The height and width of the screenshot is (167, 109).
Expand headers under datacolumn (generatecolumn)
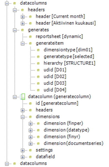(23, 110)
